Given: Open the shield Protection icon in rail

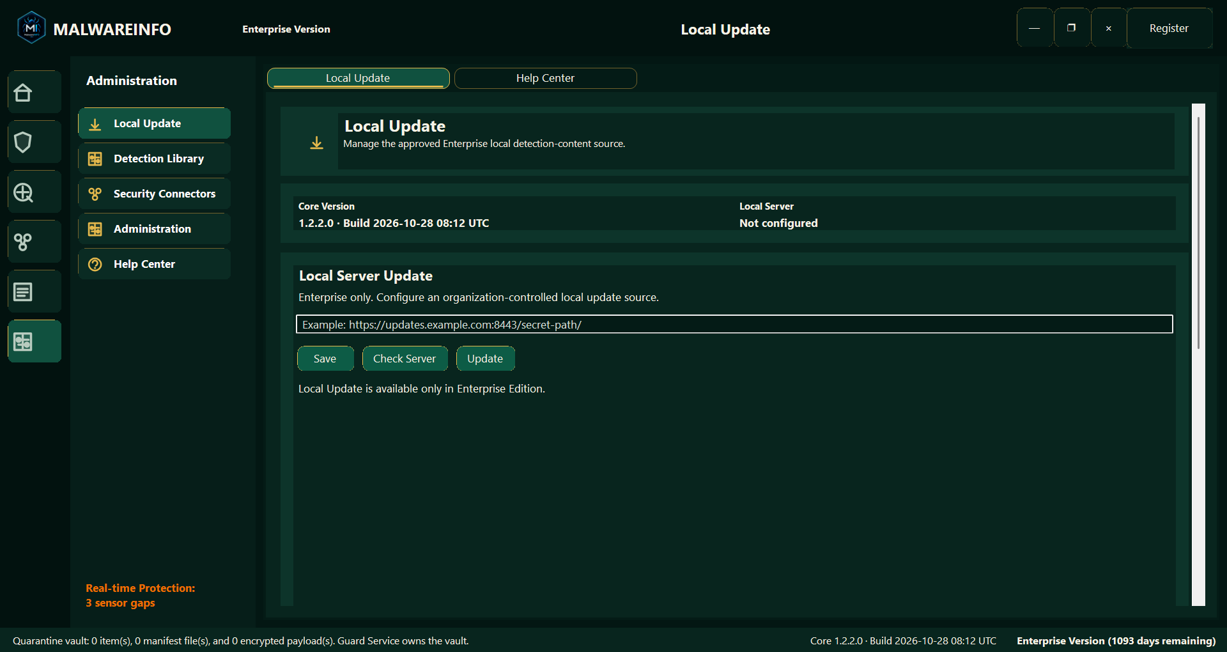Looking at the screenshot, I should click(x=35, y=143).
